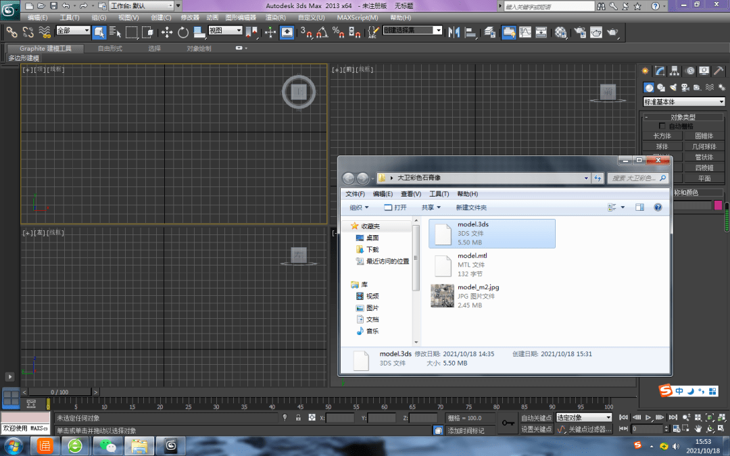This screenshot has width=730, height=456.
Task: Click the Explorer back navigation arrow
Action: [x=348, y=178]
